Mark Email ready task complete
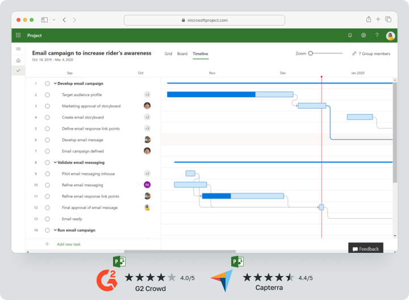 47,219
